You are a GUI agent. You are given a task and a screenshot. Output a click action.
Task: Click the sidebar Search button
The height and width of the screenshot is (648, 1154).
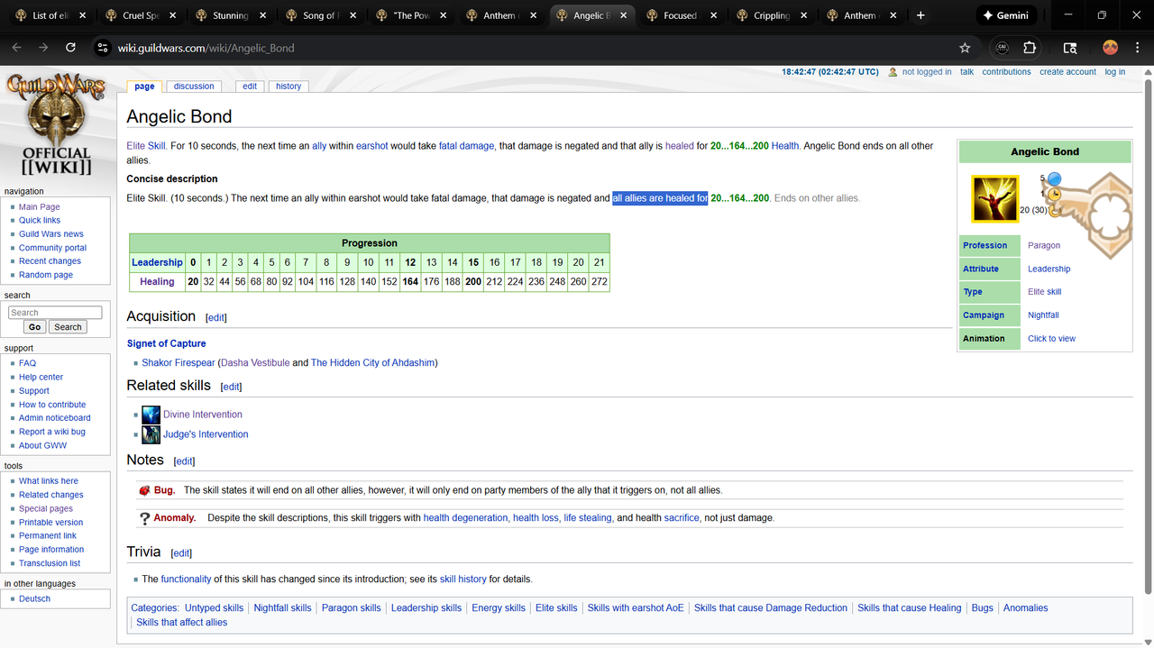pos(68,327)
